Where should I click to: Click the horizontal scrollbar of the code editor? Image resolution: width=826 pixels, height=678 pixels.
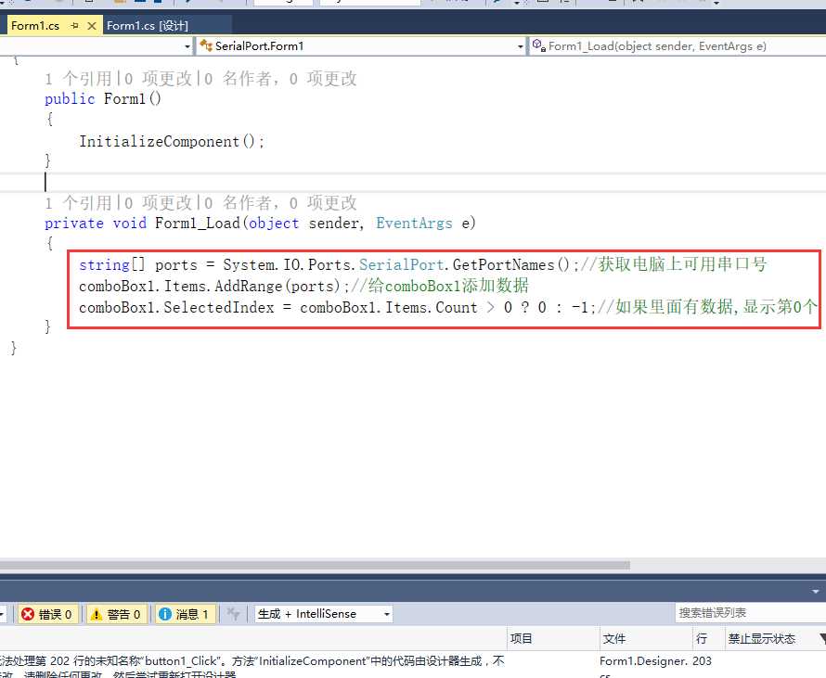click(315, 566)
